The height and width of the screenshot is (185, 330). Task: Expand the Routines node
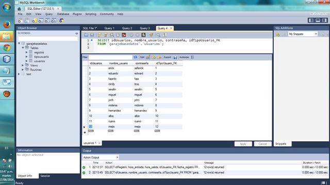[x=23, y=70]
